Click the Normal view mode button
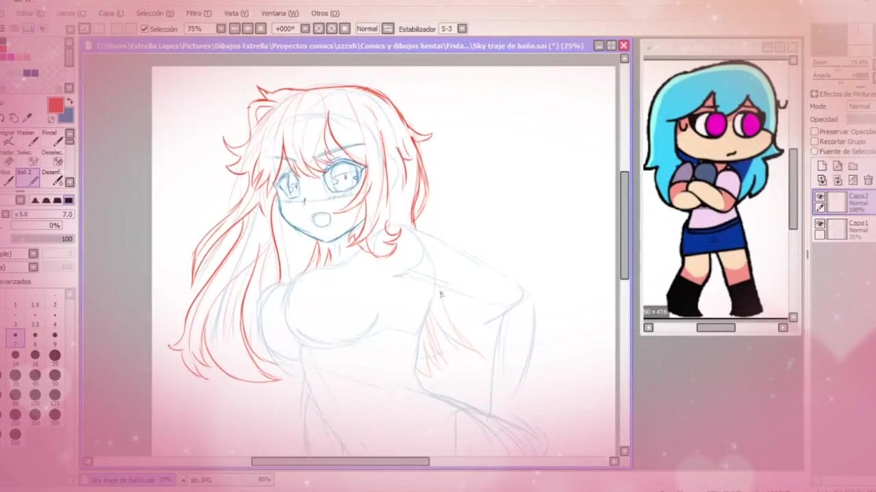 (367, 29)
